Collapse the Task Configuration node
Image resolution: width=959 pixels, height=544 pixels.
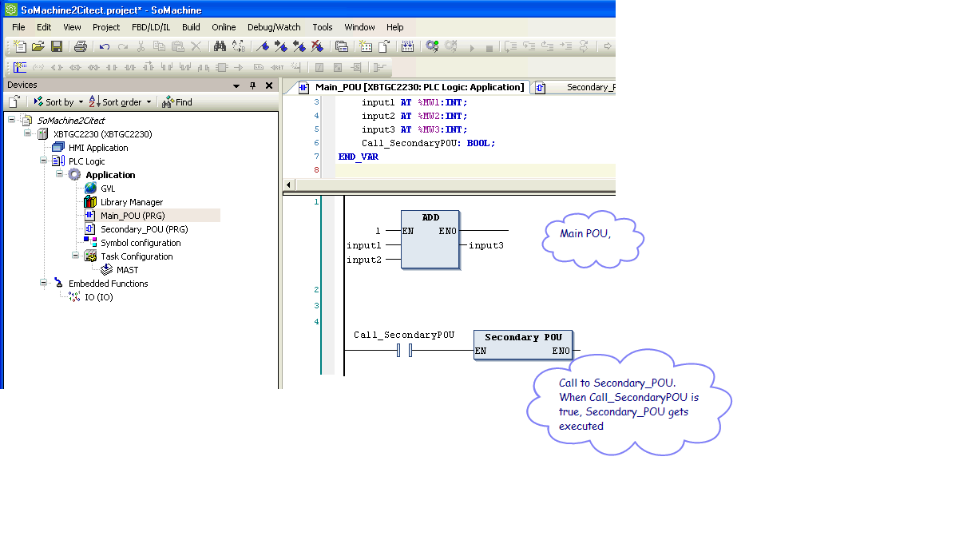coord(75,256)
